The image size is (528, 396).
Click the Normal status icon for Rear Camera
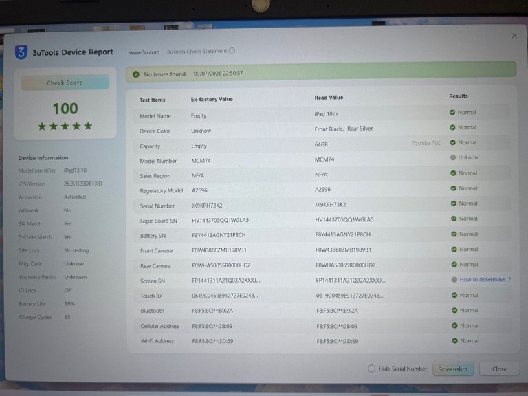pyautogui.click(x=454, y=264)
